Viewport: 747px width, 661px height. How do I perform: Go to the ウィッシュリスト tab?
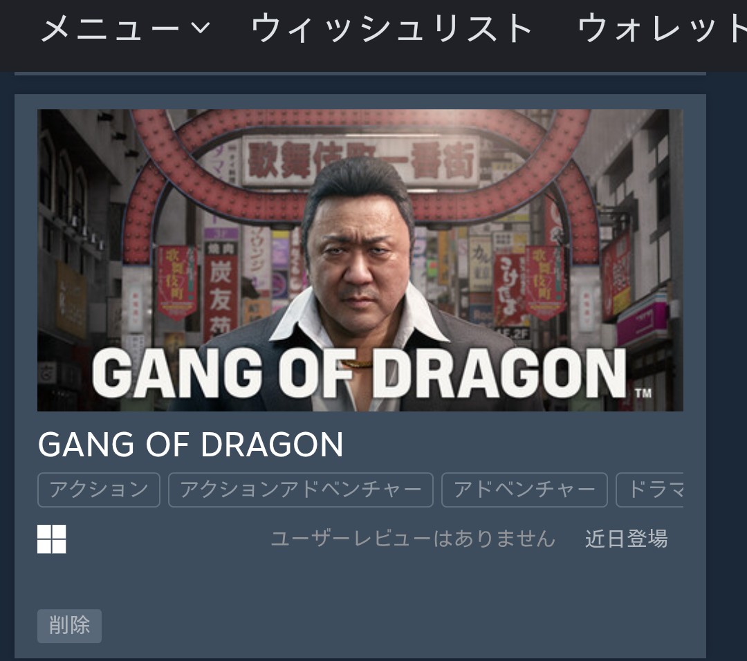391,28
